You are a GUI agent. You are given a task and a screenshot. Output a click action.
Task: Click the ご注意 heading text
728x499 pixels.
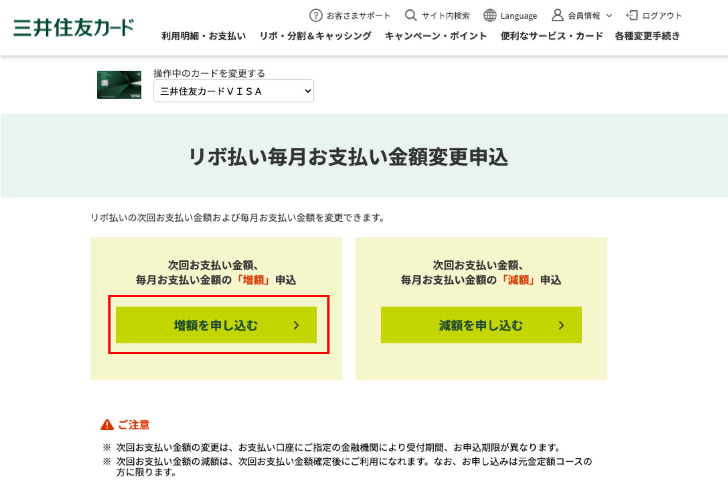pyautogui.click(x=134, y=425)
